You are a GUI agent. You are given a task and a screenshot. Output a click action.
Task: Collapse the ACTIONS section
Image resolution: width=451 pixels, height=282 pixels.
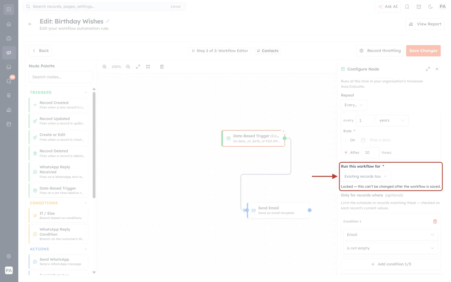pyautogui.click(x=86, y=249)
